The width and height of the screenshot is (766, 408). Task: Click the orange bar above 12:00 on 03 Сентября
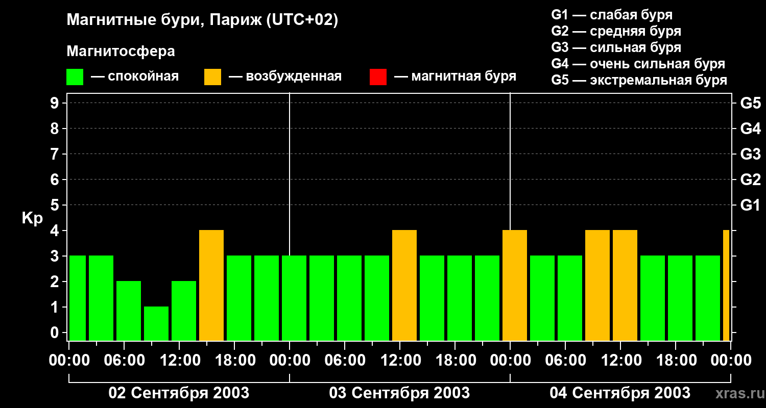click(404, 285)
